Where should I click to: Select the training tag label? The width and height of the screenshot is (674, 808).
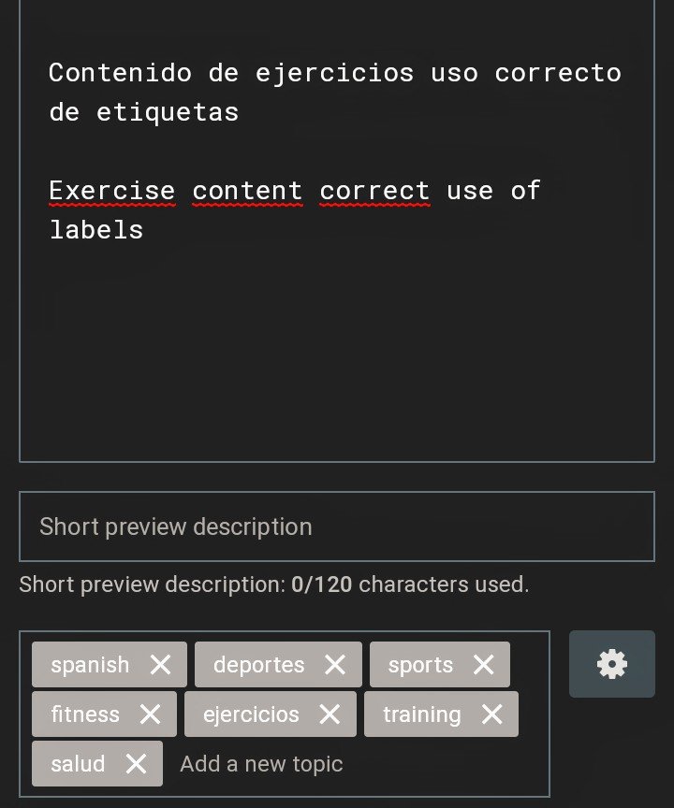click(422, 714)
